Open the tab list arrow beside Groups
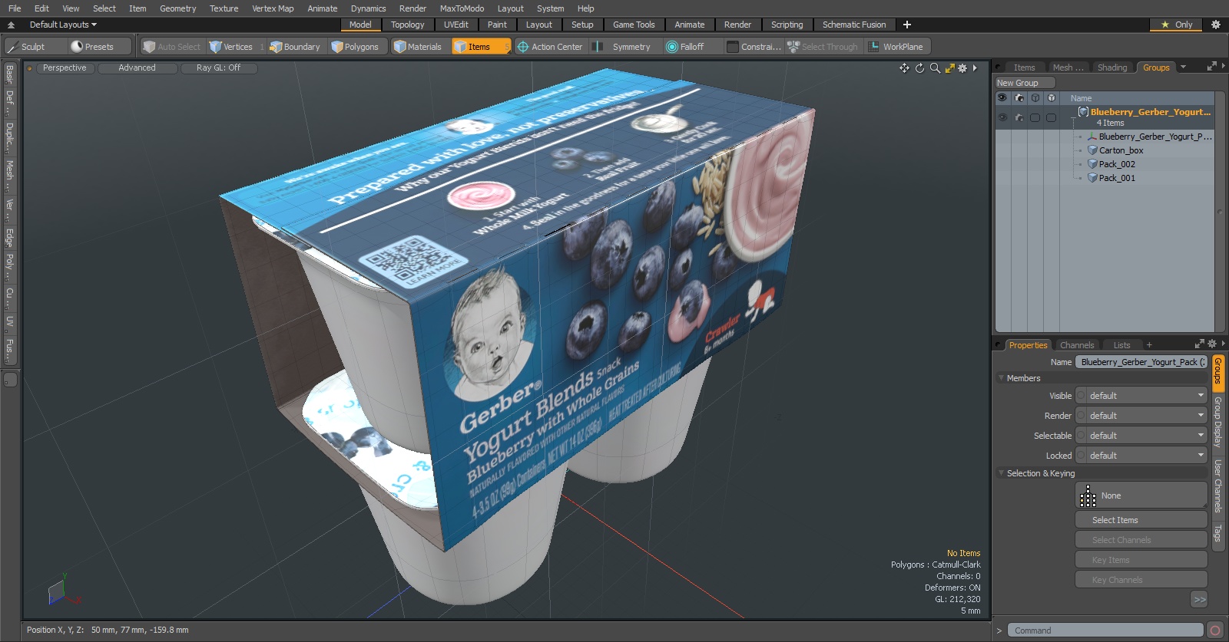1229x642 pixels. (x=1183, y=67)
